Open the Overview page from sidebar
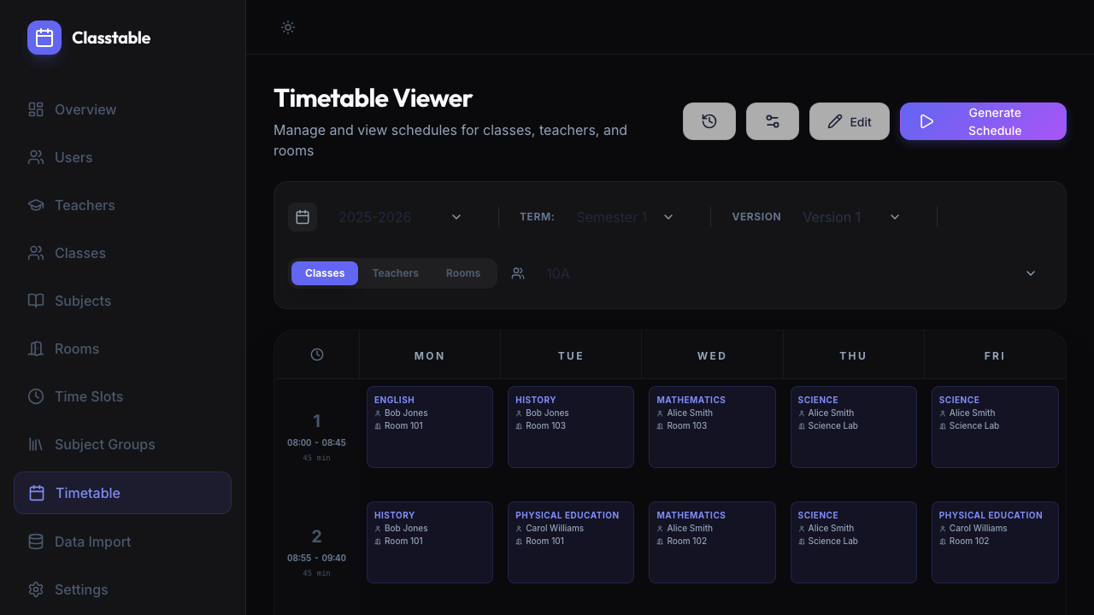This screenshot has width=1094, height=615. pos(85,109)
